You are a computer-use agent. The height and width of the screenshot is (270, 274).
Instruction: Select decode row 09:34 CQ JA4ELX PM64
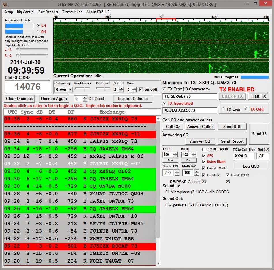click(x=80, y=149)
